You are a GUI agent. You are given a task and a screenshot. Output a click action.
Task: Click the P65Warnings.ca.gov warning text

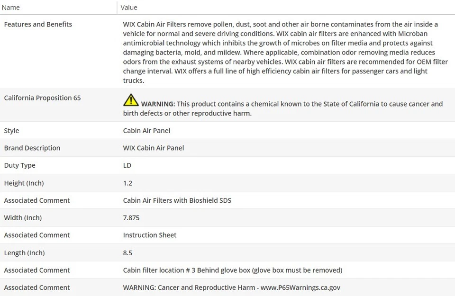(231, 287)
